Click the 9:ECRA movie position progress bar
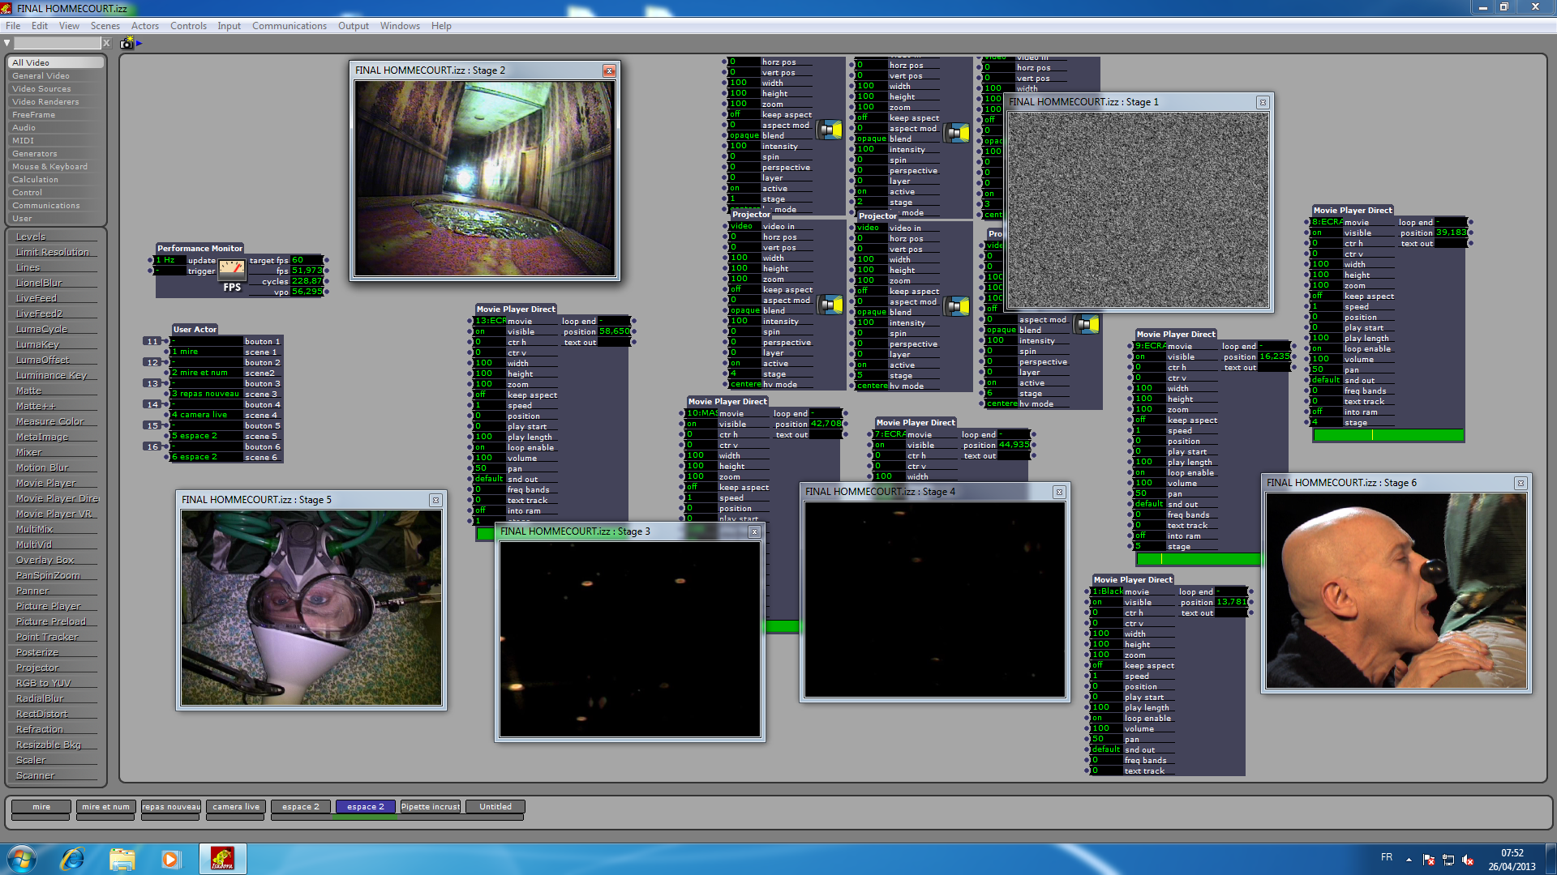Screen dimensions: 1557x875 pos(1199,559)
